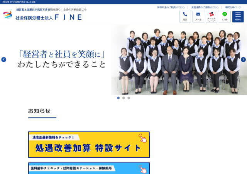Advance to next slide with right arrow

243,60
